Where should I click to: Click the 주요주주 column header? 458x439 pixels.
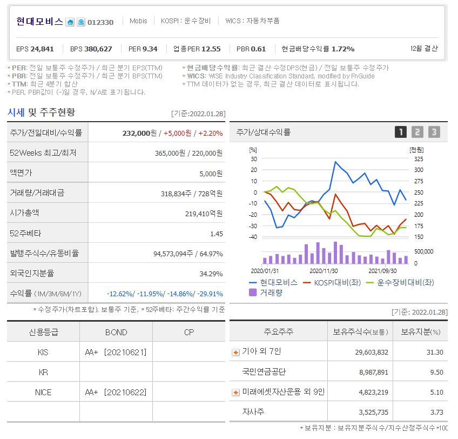278,331
